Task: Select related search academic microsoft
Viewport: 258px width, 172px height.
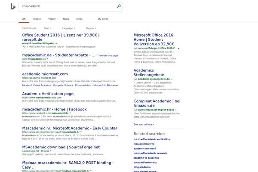Action: pos(145,148)
